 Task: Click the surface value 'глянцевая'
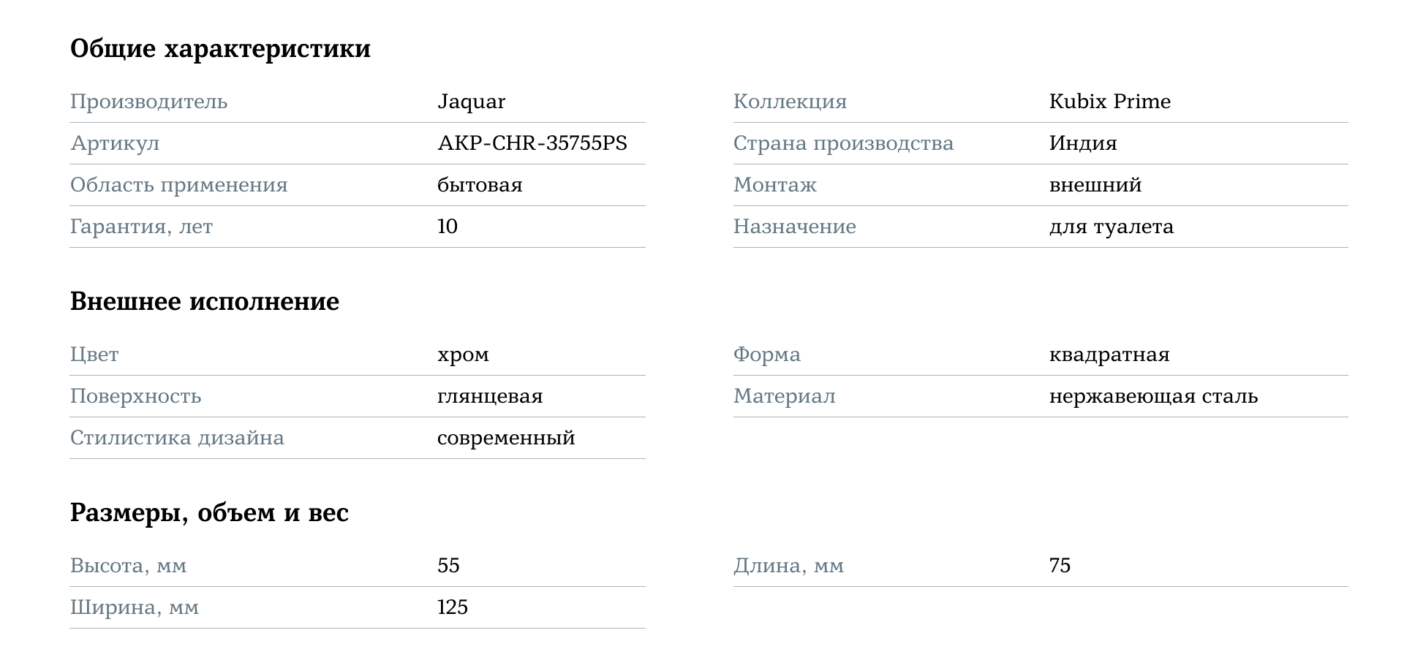490,396
